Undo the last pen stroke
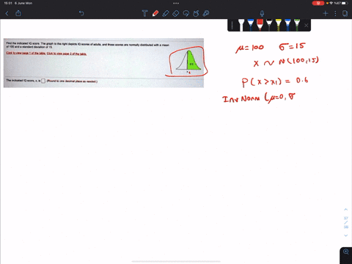Viewport: 352px width, 264px height. pyautogui.click(x=81, y=13)
